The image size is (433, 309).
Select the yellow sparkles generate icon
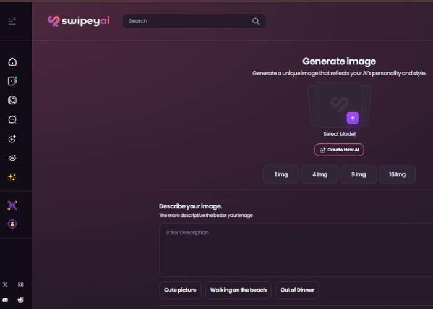[x=12, y=177]
